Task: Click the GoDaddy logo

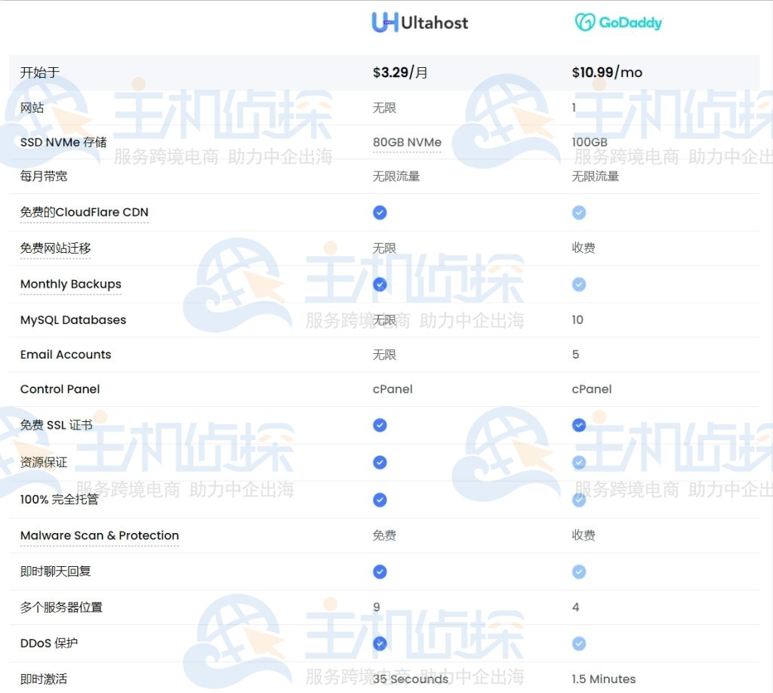Action: pyautogui.click(x=619, y=23)
